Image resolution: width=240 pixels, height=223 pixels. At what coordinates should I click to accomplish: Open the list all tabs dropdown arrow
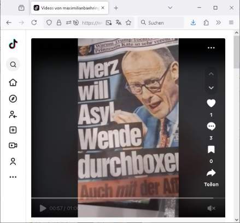point(170,8)
